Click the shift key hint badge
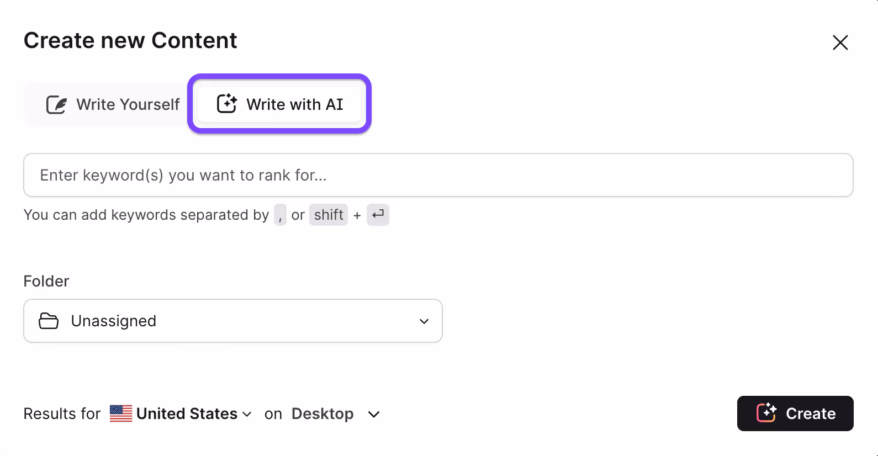The height and width of the screenshot is (456, 878). 329,215
